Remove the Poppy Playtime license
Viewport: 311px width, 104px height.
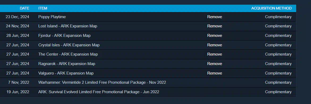click(215, 17)
